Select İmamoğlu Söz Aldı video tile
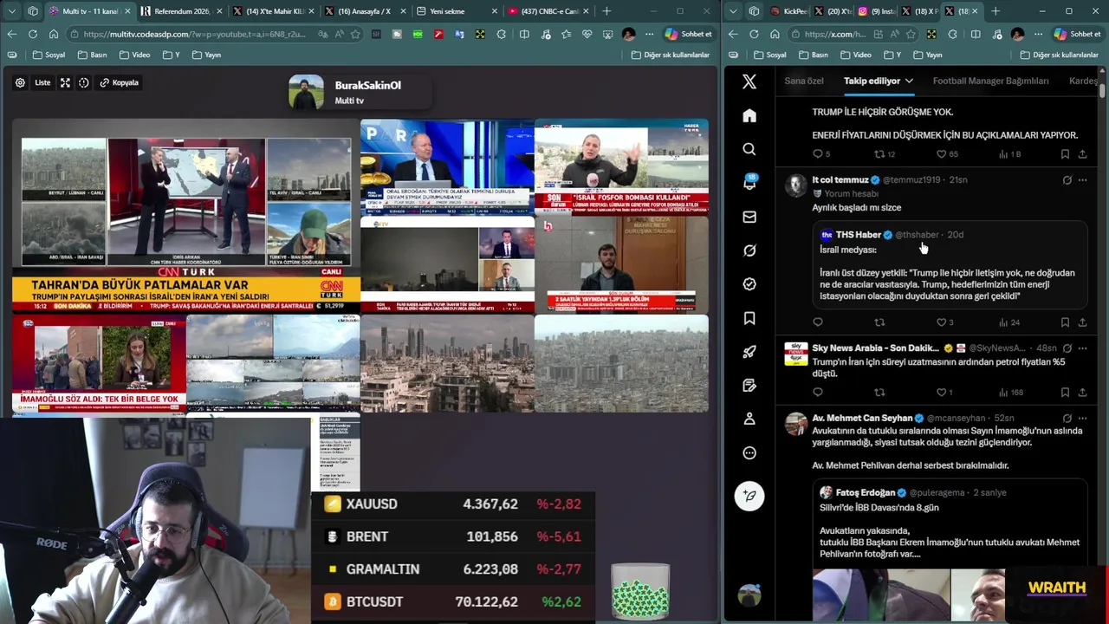Viewport: 1109px width, 624px height. pos(99,364)
